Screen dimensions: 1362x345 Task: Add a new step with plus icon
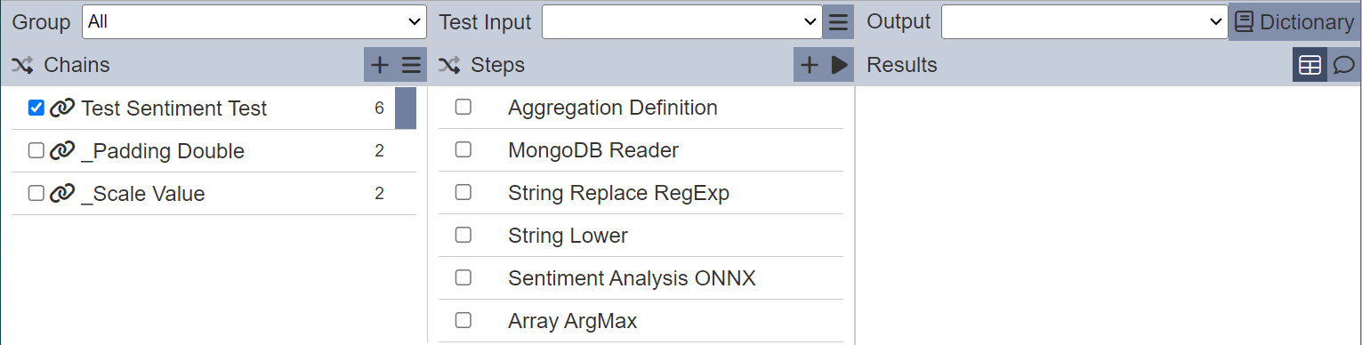[810, 65]
